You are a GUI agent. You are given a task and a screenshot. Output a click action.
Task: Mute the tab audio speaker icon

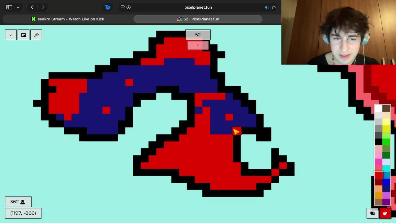tap(267, 7)
